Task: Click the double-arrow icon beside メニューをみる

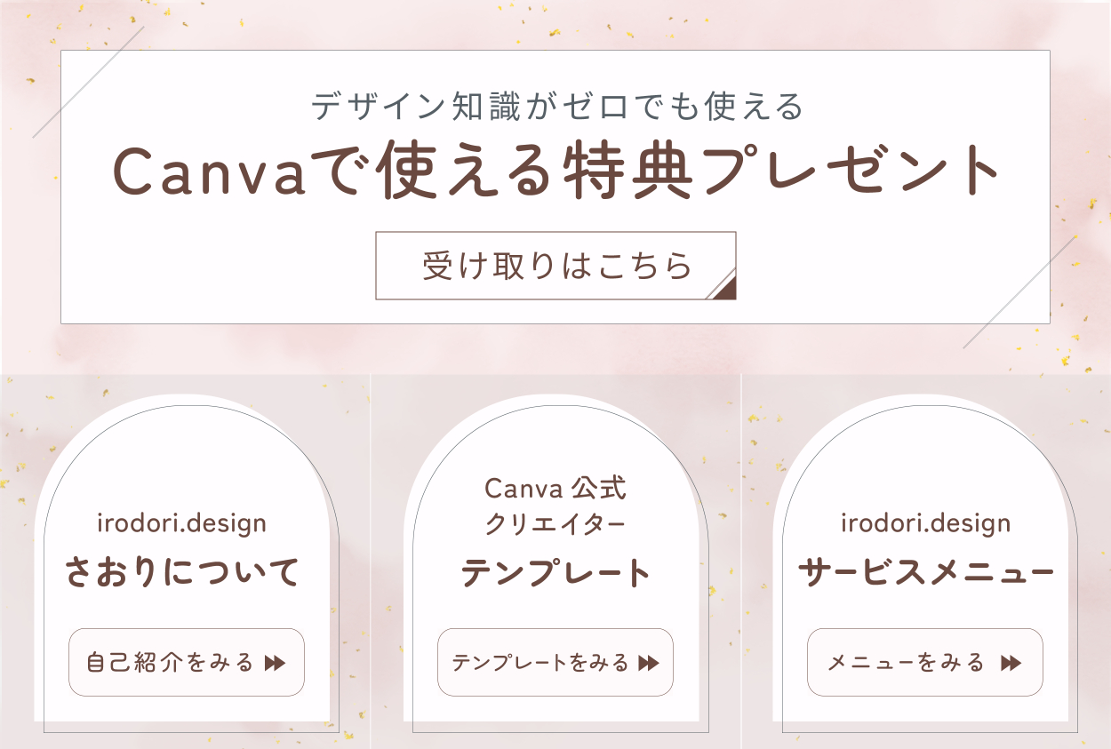Action: click(1011, 663)
